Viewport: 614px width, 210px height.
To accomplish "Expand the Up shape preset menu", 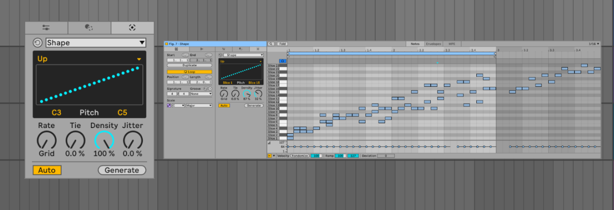I will (x=139, y=59).
